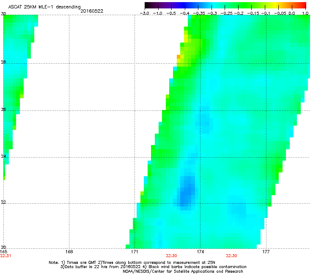Click the -0.4 color scale label
Viewport: 313px width, 274px height.
(184, 13)
